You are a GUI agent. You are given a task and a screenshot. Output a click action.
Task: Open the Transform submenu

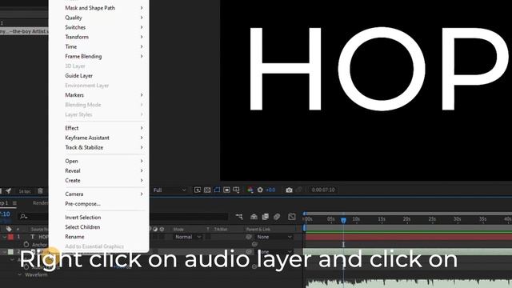click(99, 37)
